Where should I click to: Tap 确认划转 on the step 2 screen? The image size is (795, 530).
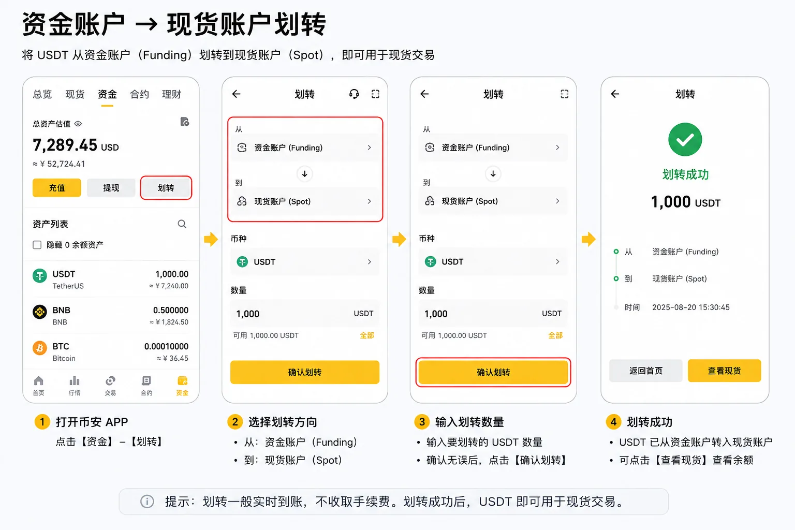[305, 372]
